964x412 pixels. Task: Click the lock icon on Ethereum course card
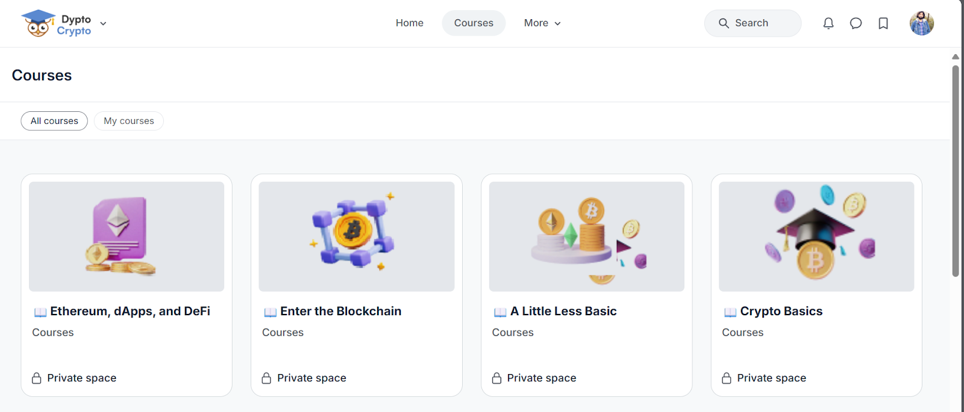tap(37, 378)
